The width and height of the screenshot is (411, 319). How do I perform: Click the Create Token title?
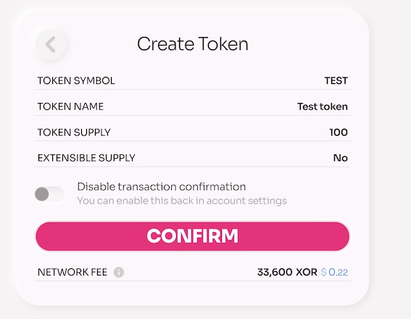[193, 43]
